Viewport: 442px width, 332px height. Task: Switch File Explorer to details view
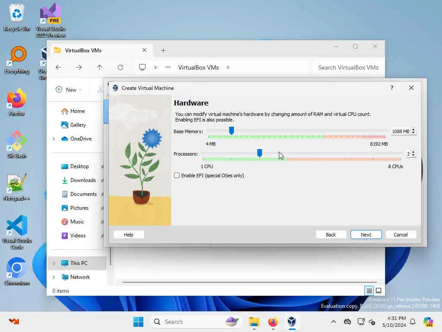point(369,290)
